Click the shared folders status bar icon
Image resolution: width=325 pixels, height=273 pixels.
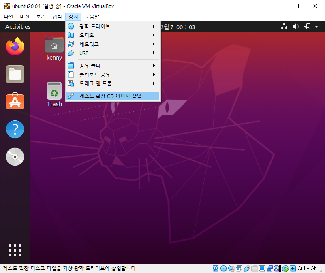(x=254, y=269)
